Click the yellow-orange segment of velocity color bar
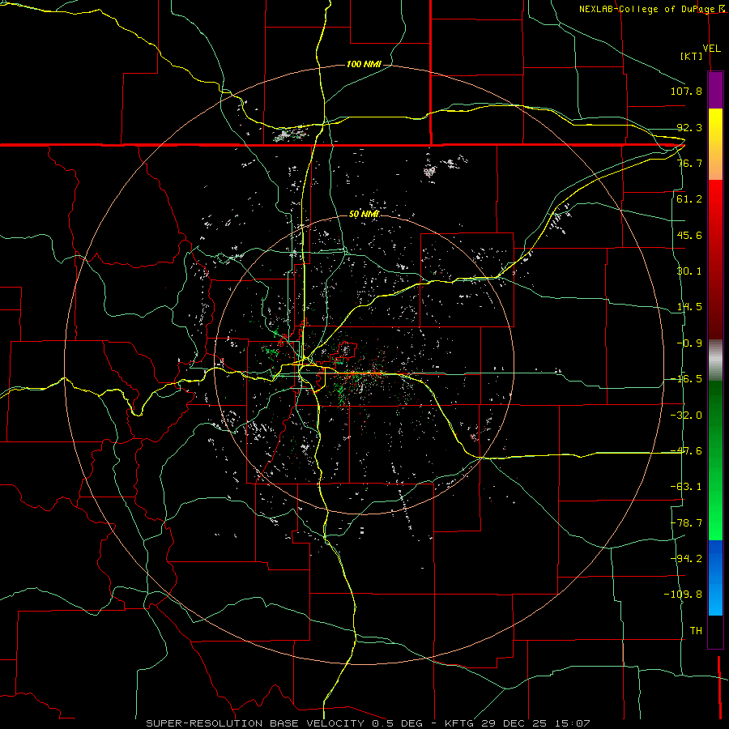This screenshot has height=729, width=729. point(715,144)
